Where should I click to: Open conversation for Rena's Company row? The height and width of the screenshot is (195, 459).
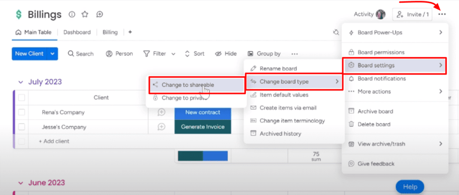point(161,112)
